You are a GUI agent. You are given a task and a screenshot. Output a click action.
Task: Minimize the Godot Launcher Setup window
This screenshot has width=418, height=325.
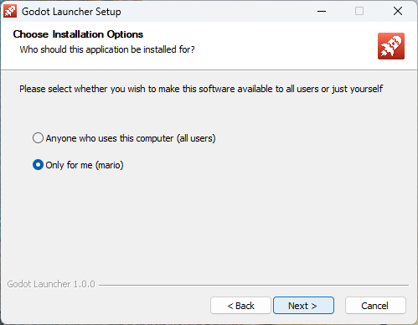[322, 12]
